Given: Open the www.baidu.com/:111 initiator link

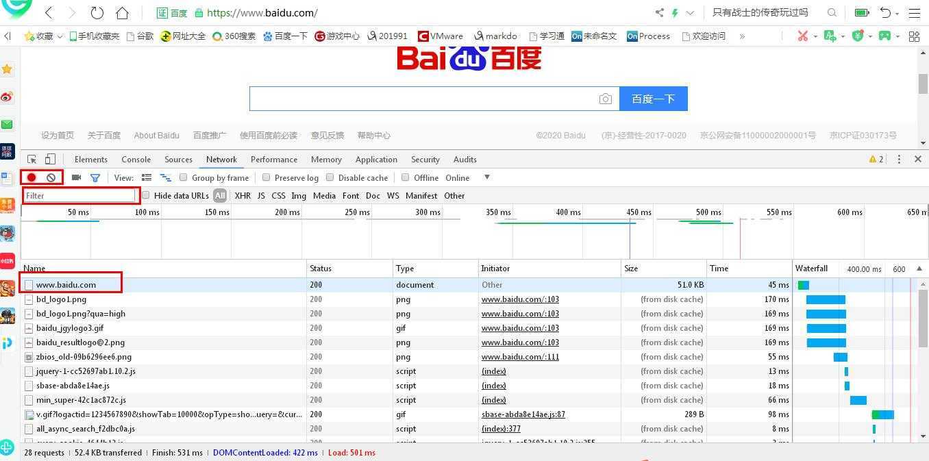Looking at the screenshot, I should [520, 357].
